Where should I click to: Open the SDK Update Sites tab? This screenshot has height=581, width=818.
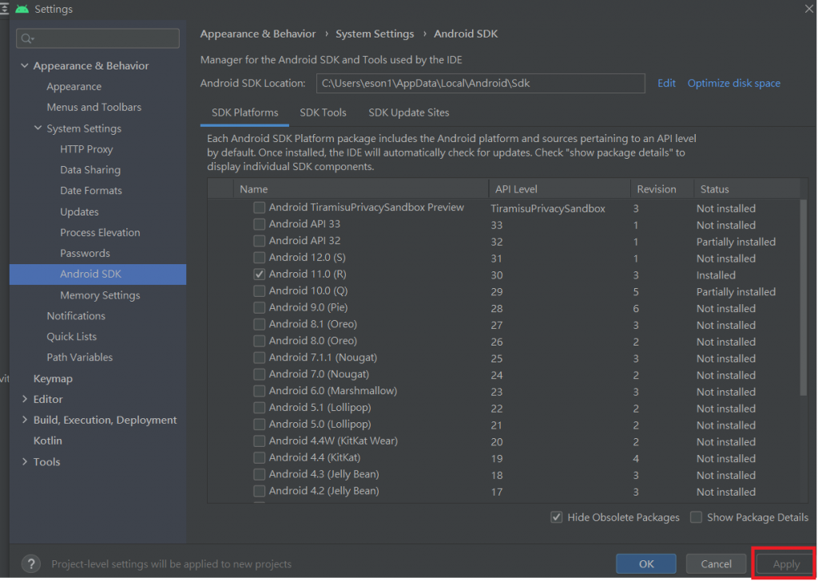(408, 113)
